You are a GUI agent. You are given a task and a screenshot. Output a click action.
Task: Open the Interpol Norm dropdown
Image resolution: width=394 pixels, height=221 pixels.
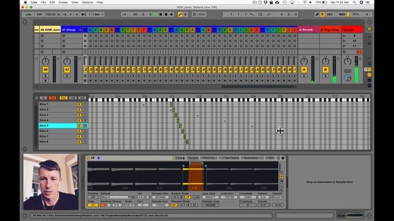click(278, 197)
